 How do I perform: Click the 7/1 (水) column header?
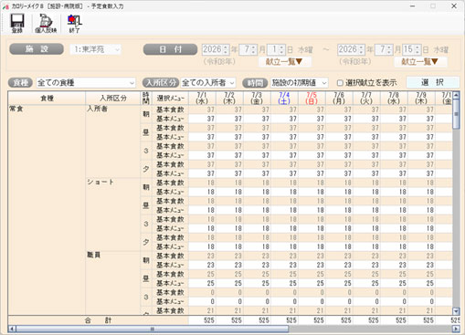[x=202, y=98]
